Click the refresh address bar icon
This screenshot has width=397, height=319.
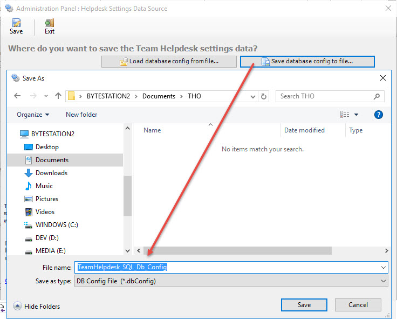pos(264,96)
